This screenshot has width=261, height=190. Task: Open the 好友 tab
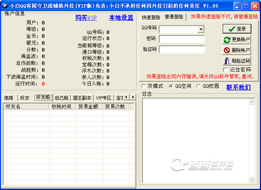click(25, 98)
